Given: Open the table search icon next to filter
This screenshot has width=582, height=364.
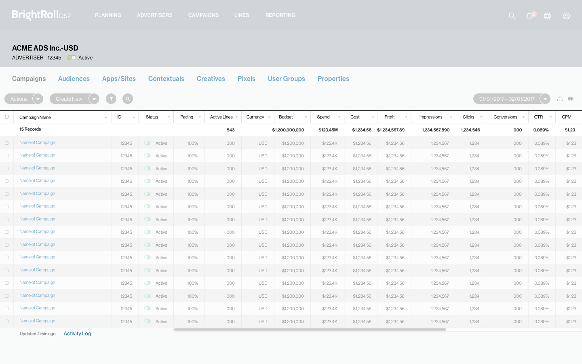Looking at the screenshot, I should click(x=128, y=98).
